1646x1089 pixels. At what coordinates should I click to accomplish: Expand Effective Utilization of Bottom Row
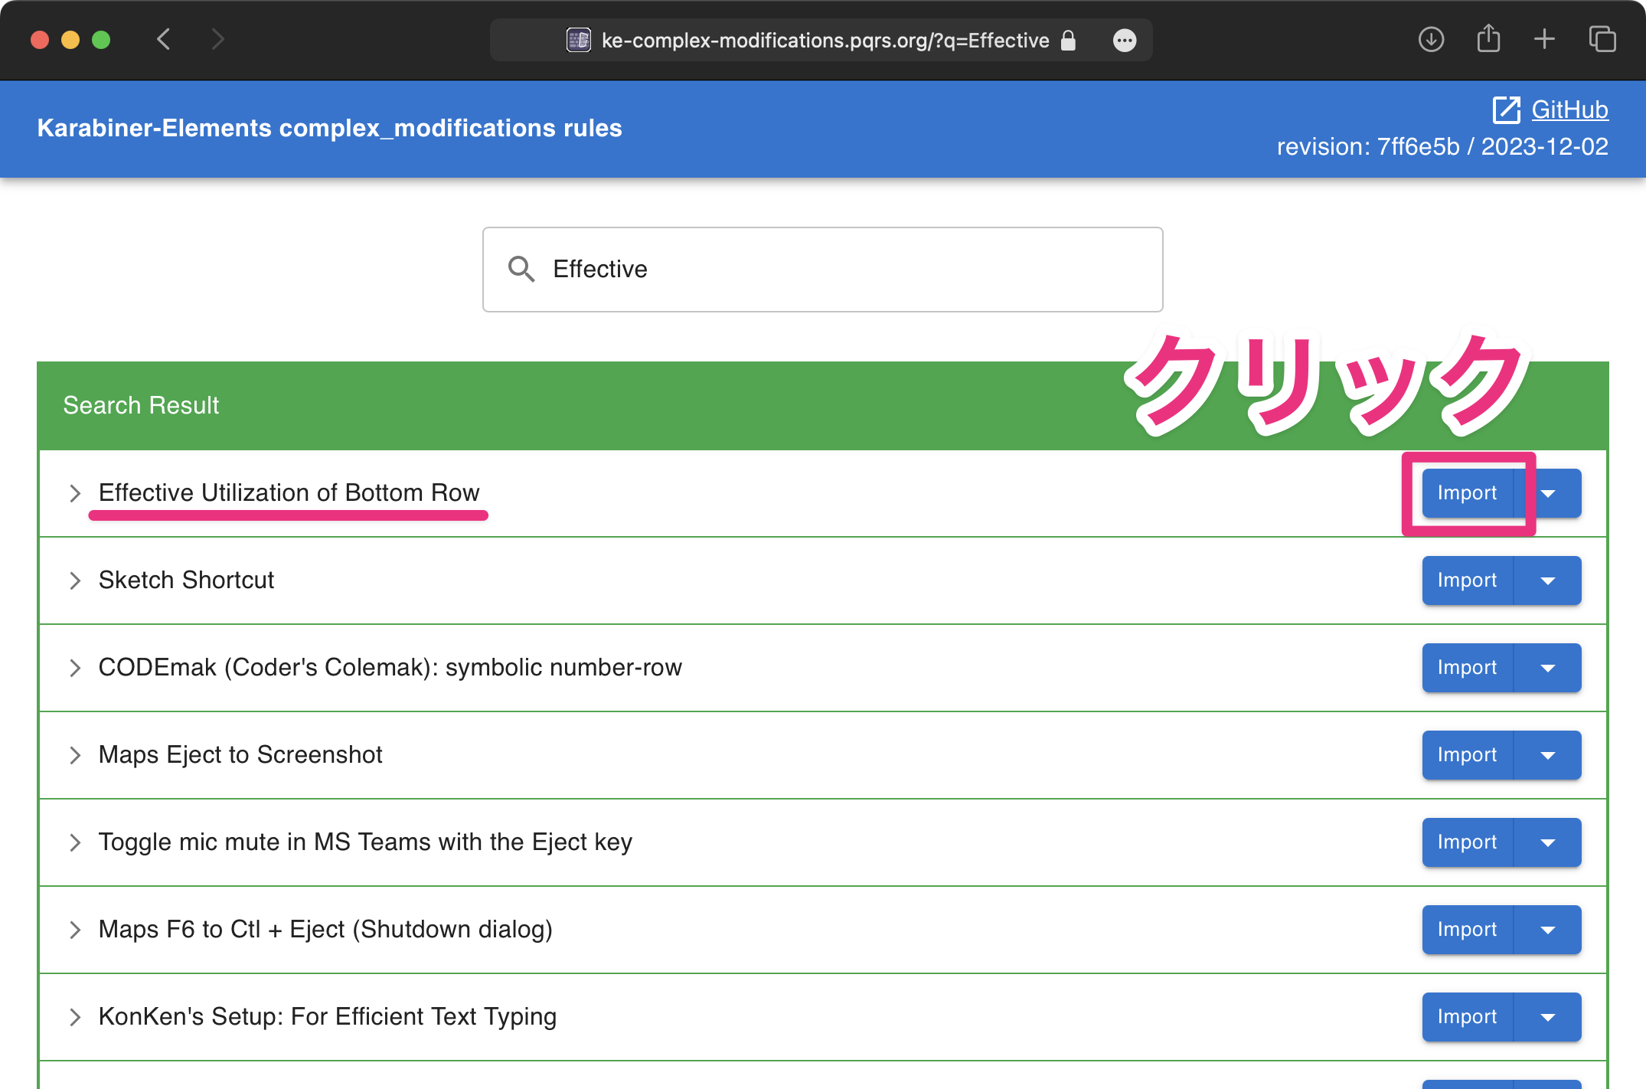[x=75, y=493]
